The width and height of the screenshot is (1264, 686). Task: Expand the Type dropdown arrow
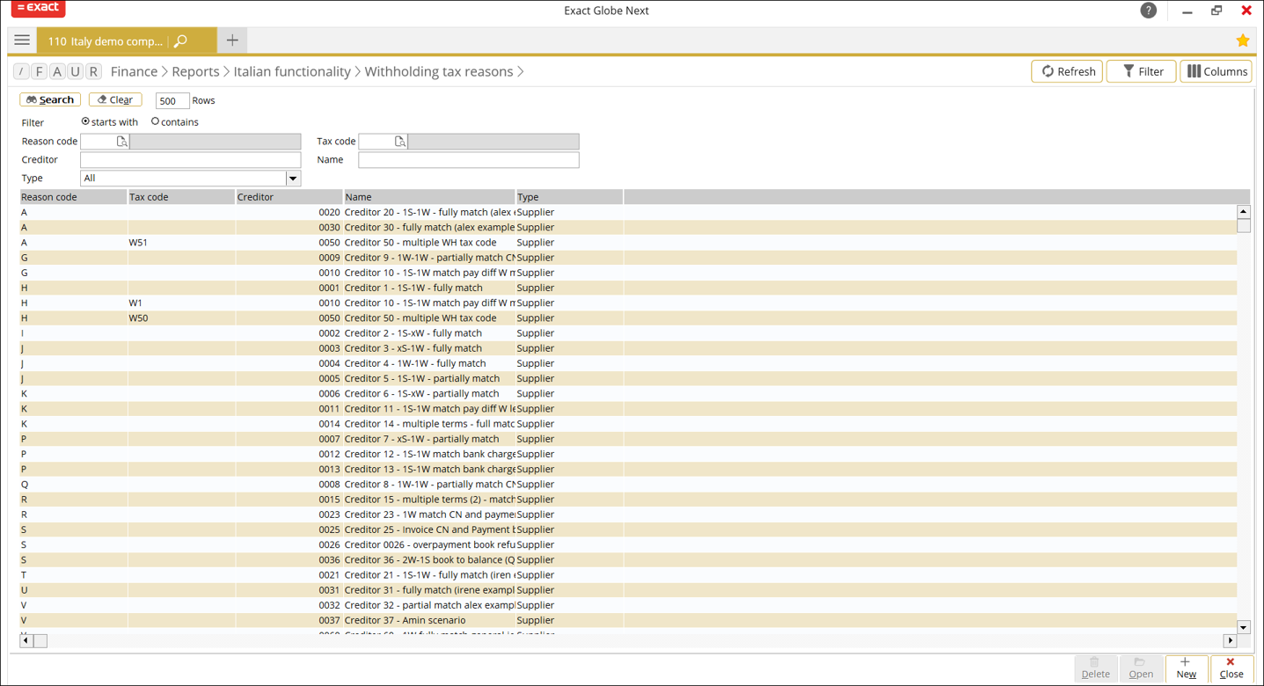(x=293, y=179)
